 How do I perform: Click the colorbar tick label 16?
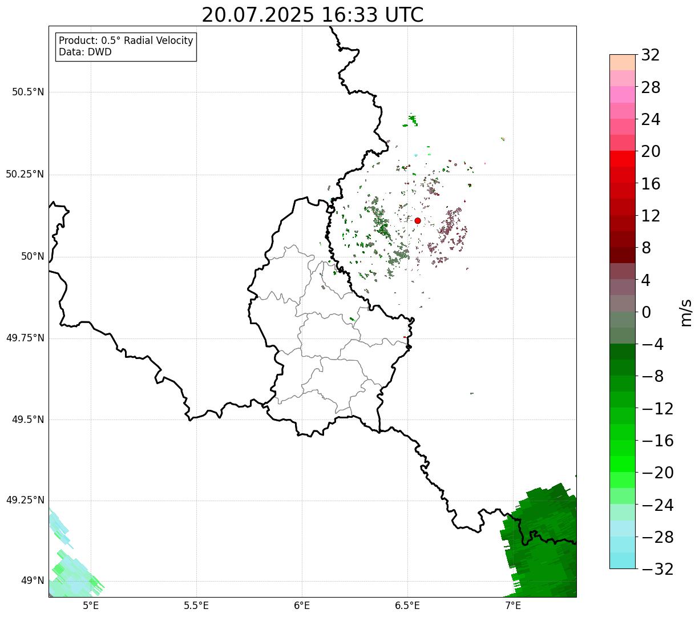tap(650, 184)
